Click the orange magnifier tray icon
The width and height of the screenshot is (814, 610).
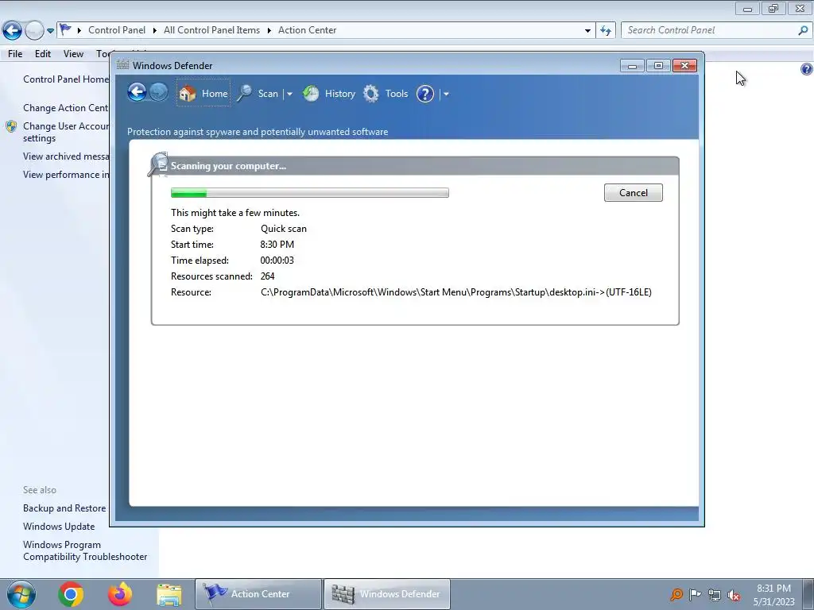676,594
